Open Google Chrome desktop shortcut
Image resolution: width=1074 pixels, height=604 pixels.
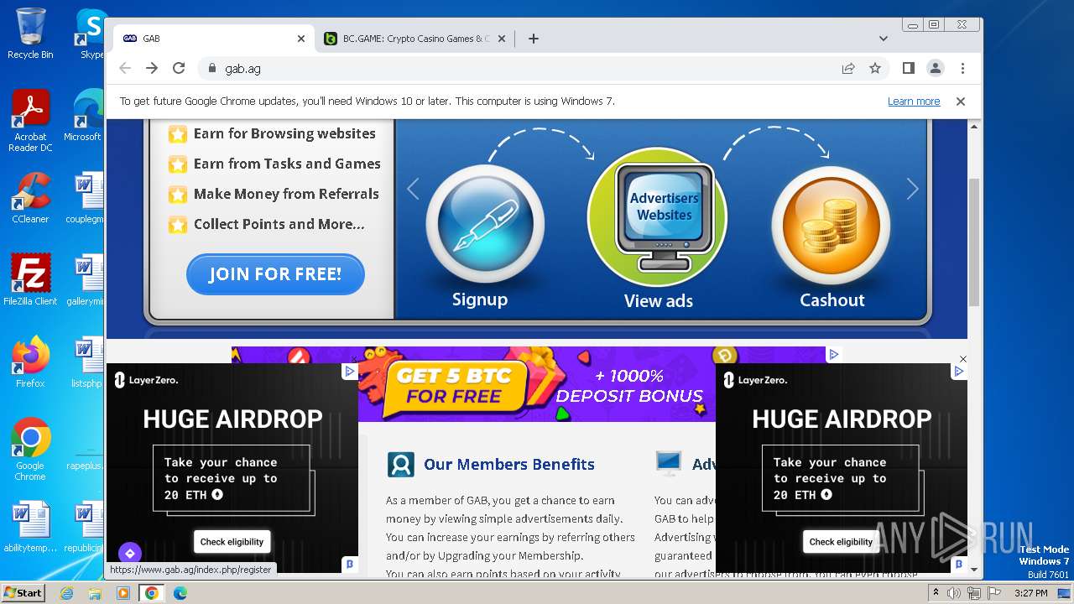(30, 449)
